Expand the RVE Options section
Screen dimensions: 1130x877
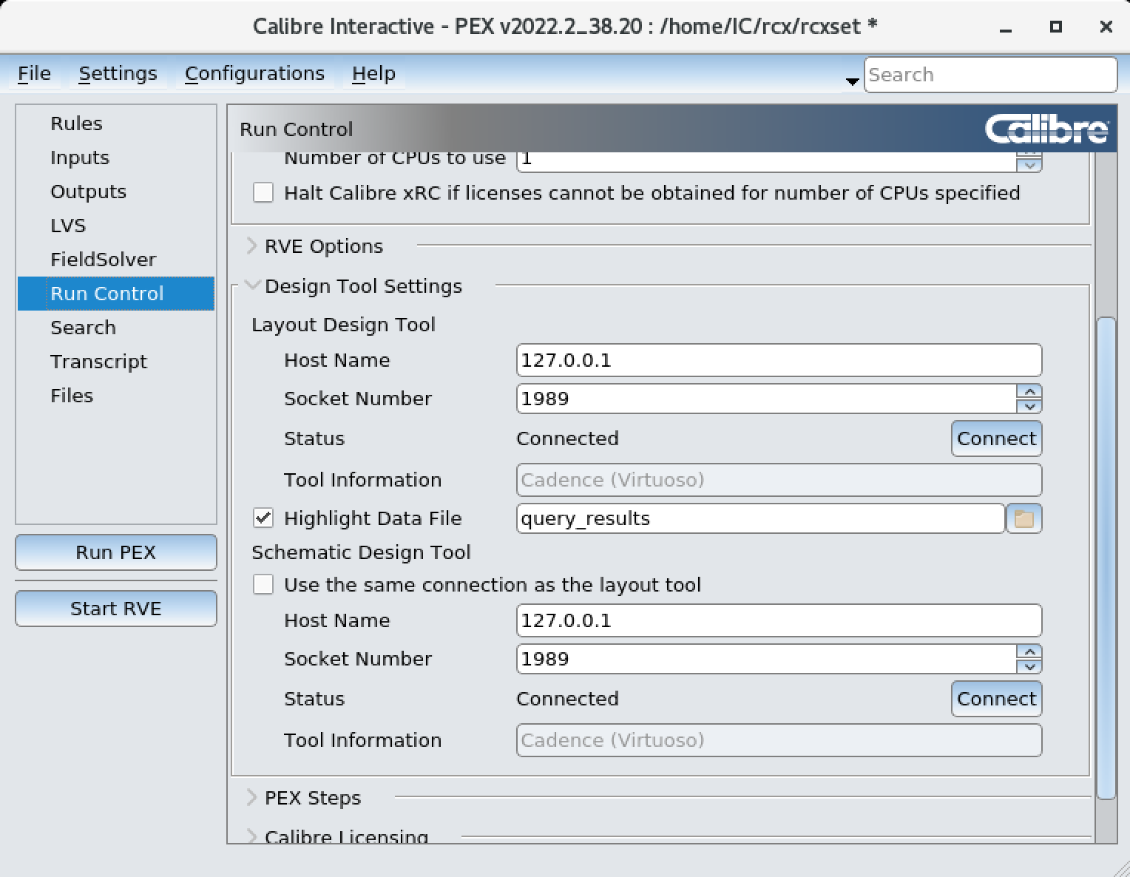click(x=251, y=246)
